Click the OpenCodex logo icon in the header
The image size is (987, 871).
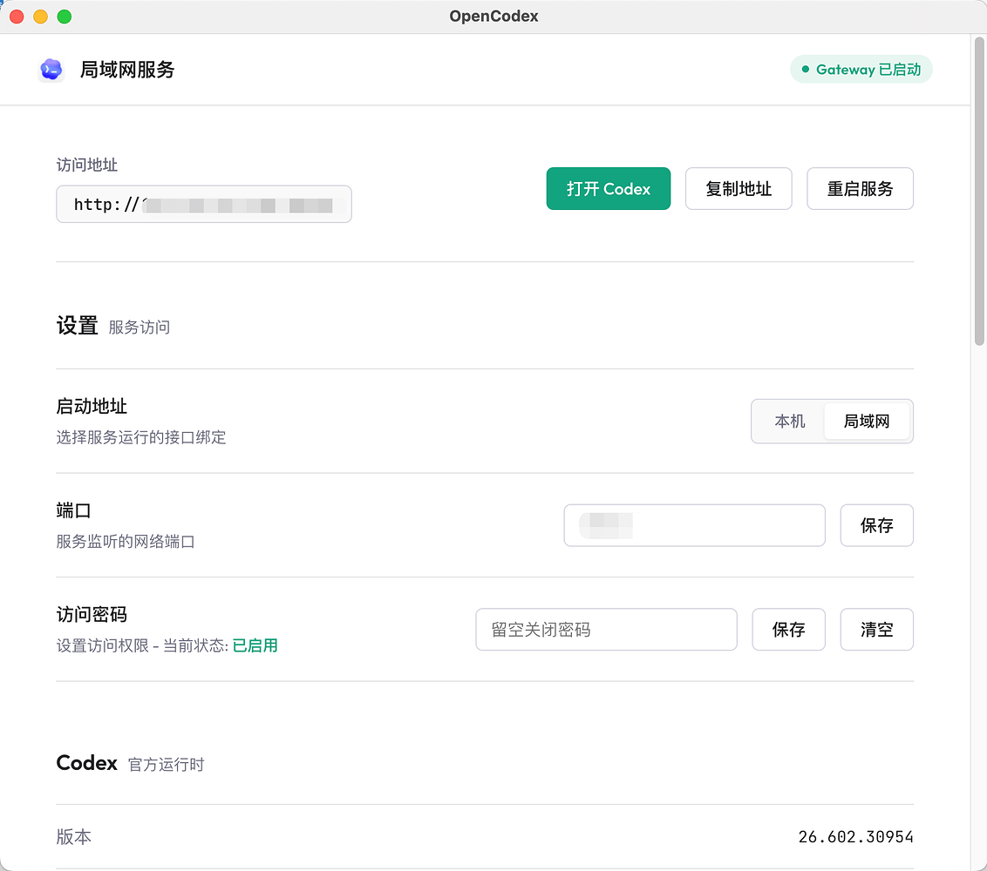51,69
